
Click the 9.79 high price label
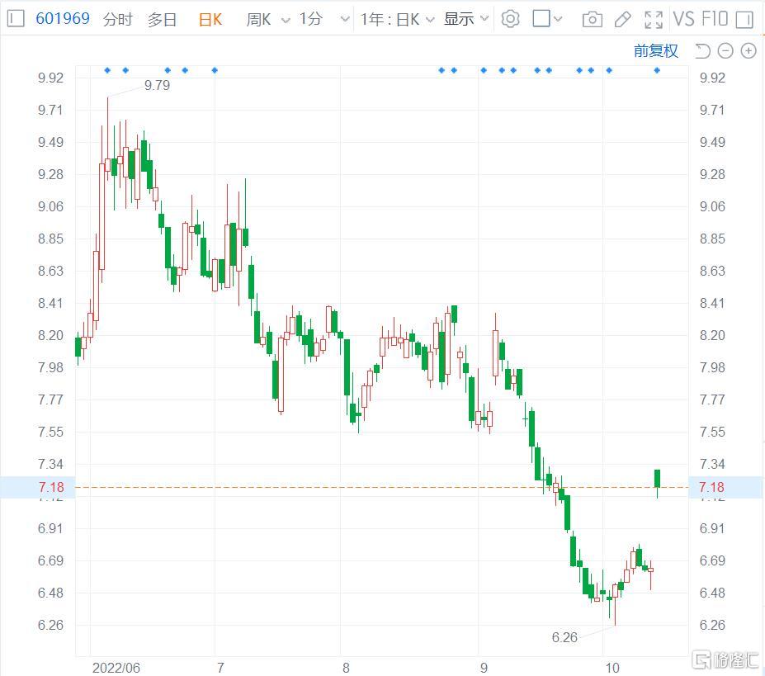157,85
